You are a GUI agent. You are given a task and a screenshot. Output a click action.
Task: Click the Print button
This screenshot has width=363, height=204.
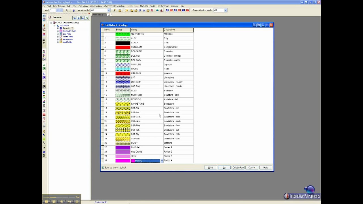[210, 167]
